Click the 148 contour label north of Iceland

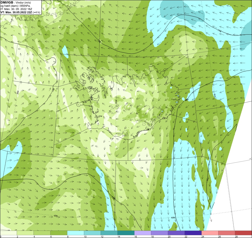(99, 41)
